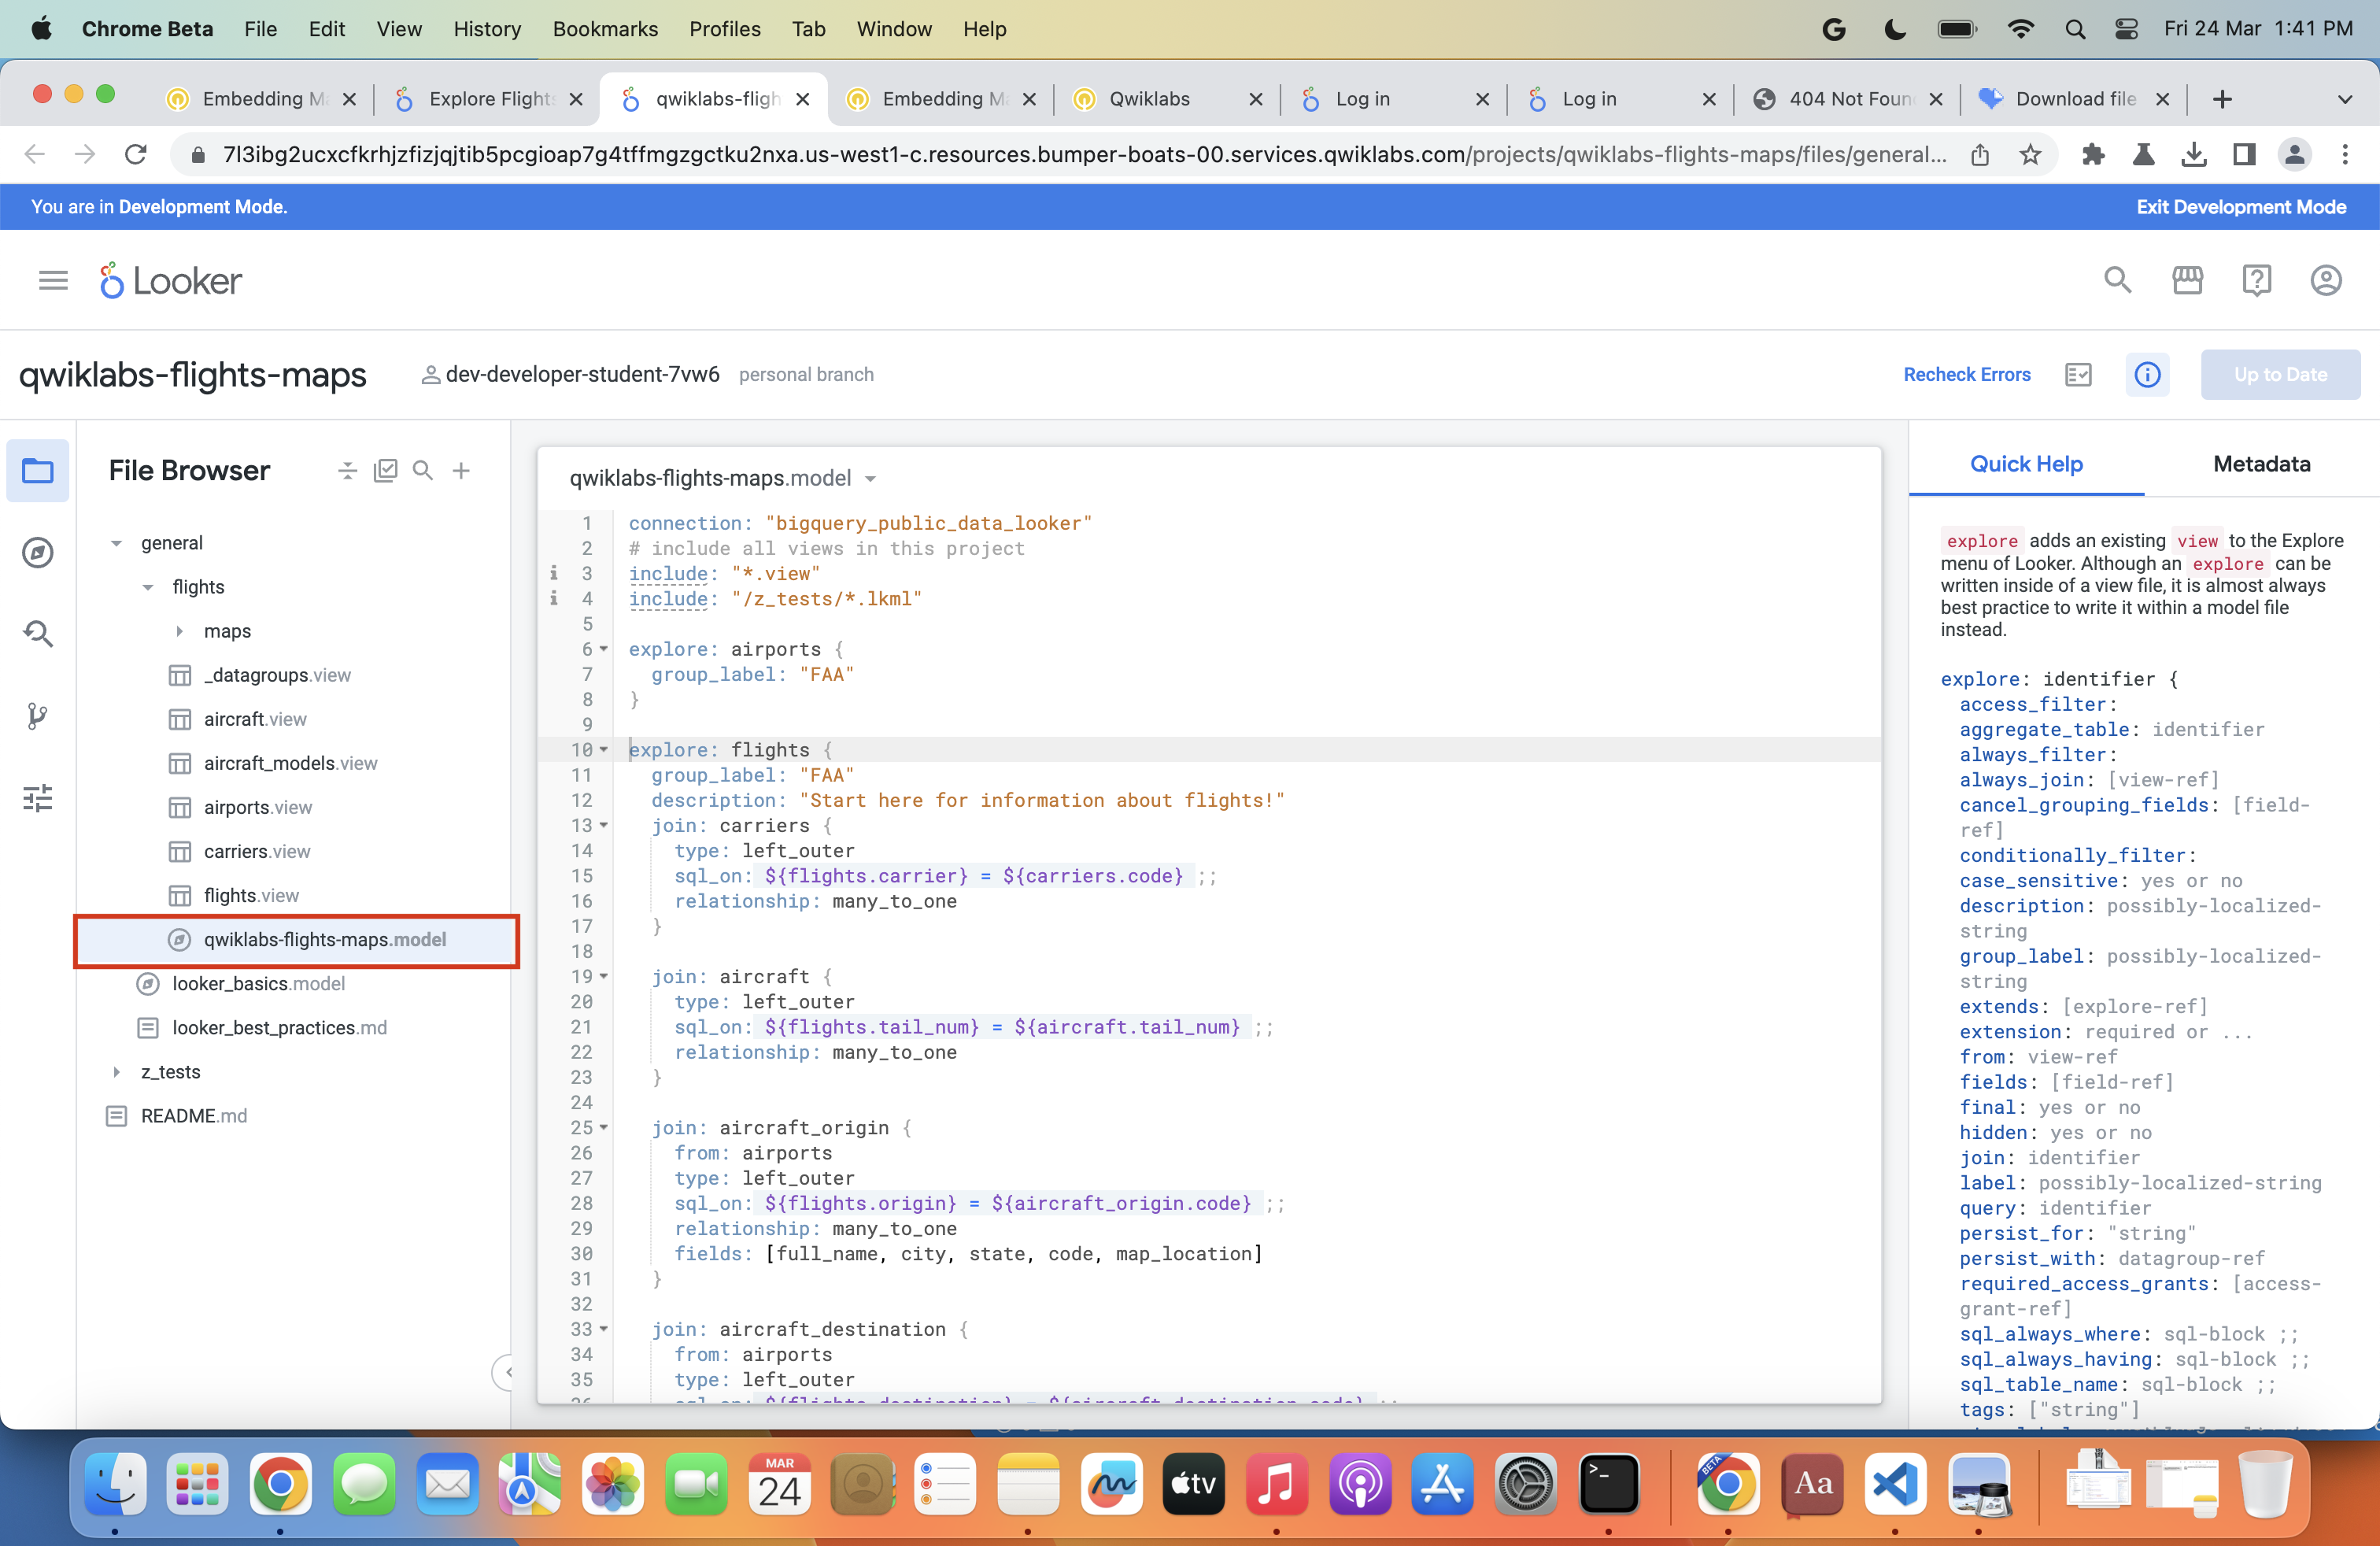Open the Git Actions branch icon in sidebar
Viewport: 2380px width, 1546px height.
[37, 716]
